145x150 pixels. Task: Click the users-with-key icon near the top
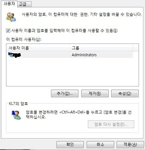(11, 17)
